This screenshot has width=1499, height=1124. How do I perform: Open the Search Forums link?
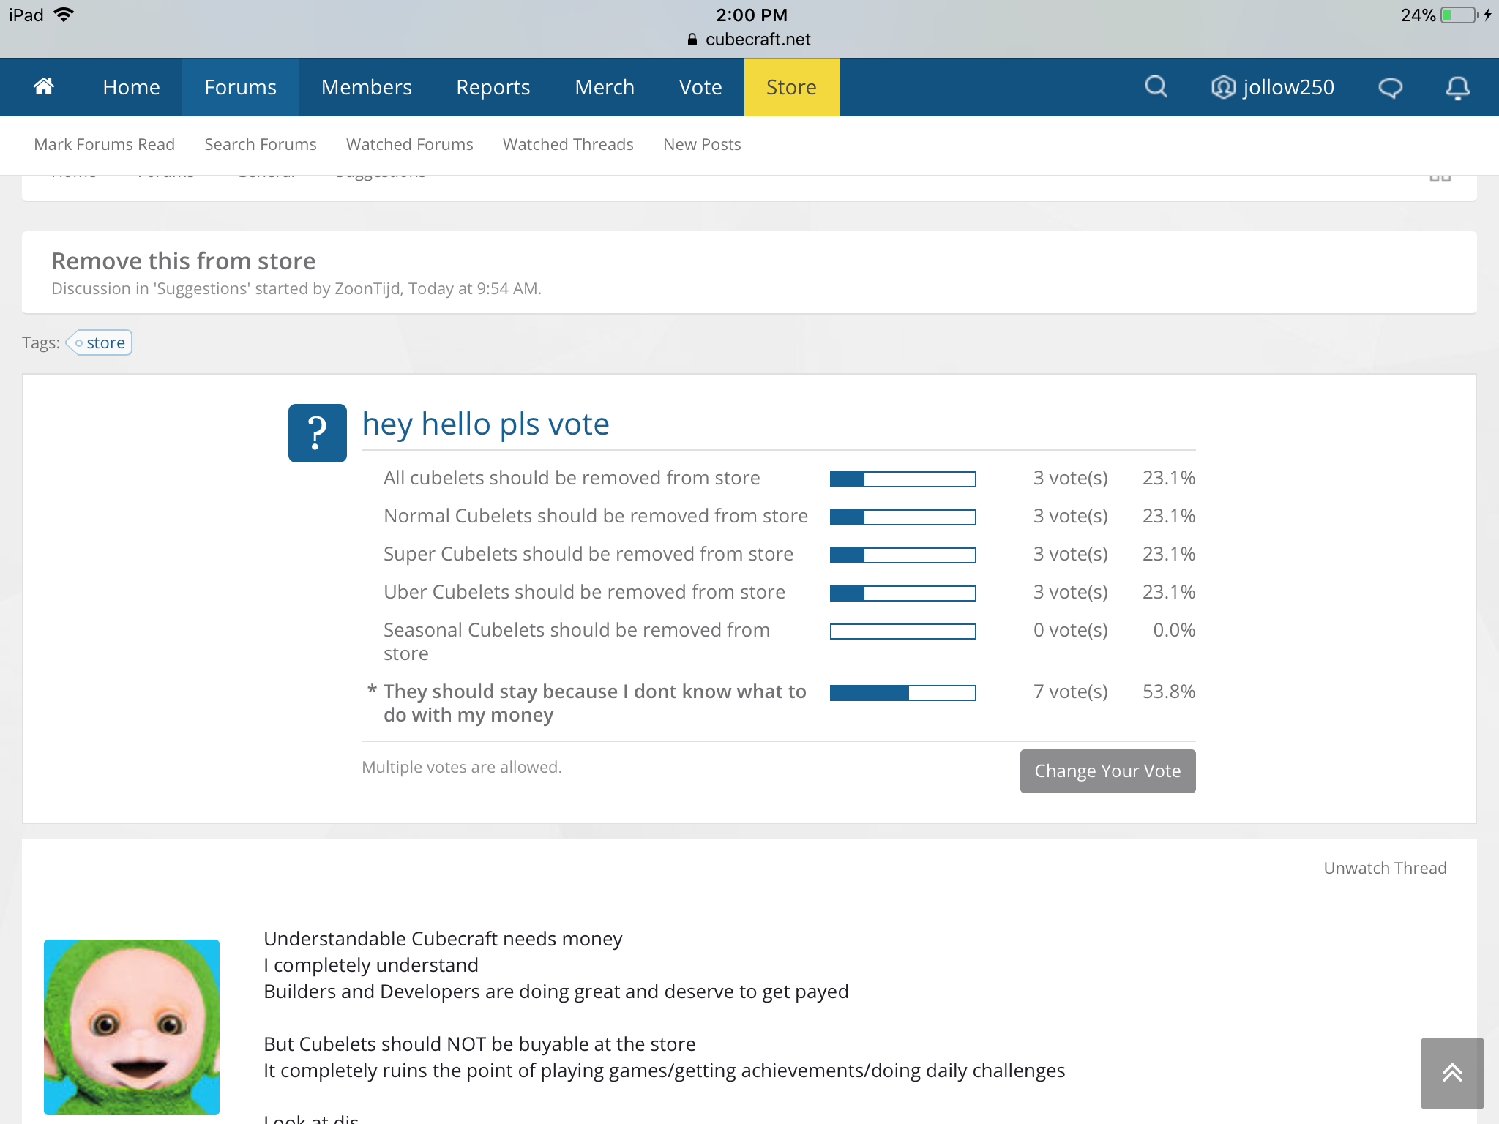[x=261, y=144]
